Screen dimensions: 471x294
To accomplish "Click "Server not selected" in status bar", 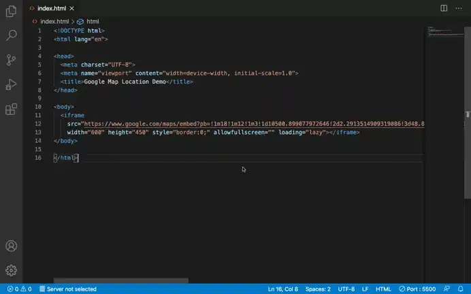I will pyautogui.click(x=67, y=289).
